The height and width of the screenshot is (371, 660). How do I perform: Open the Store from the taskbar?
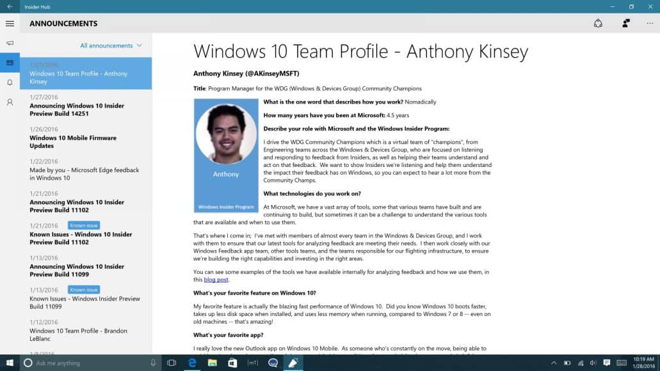(x=232, y=363)
